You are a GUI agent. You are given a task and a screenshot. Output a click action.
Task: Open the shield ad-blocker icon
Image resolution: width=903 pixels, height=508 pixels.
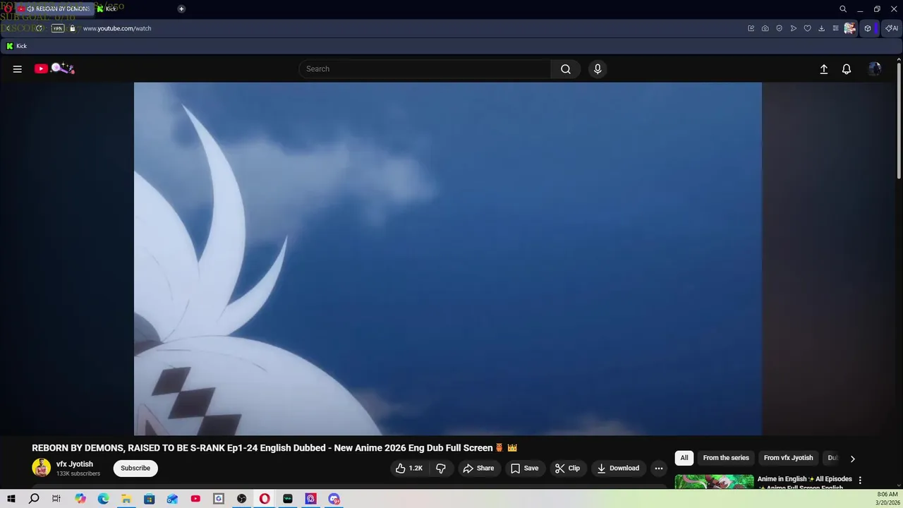(x=780, y=28)
